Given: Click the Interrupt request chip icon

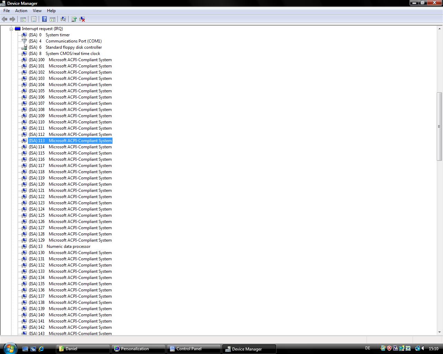Looking at the screenshot, I should (18, 29).
